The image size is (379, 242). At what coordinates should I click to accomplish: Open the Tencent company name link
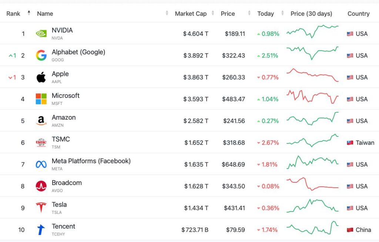click(63, 226)
